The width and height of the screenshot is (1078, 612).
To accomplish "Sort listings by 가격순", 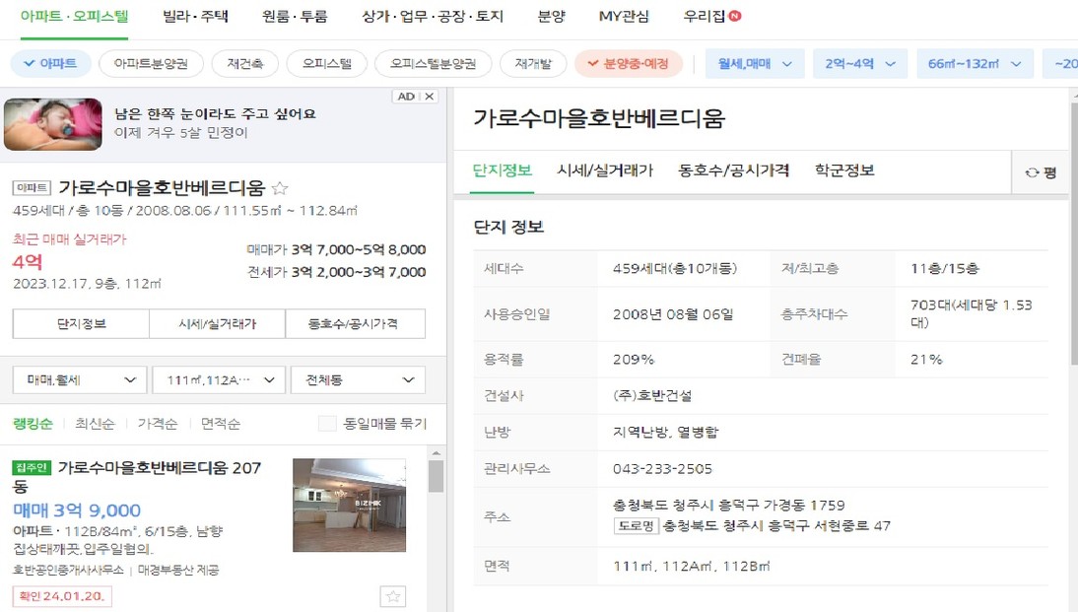I will pos(158,424).
